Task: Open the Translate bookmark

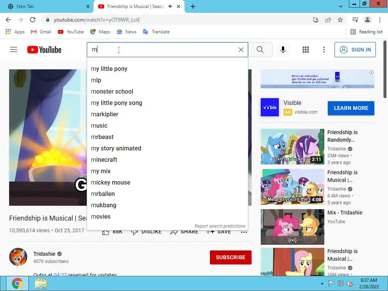Action: [156, 32]
